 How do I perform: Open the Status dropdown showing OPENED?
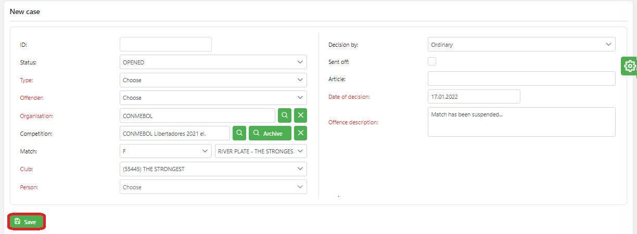pos(213,62)
